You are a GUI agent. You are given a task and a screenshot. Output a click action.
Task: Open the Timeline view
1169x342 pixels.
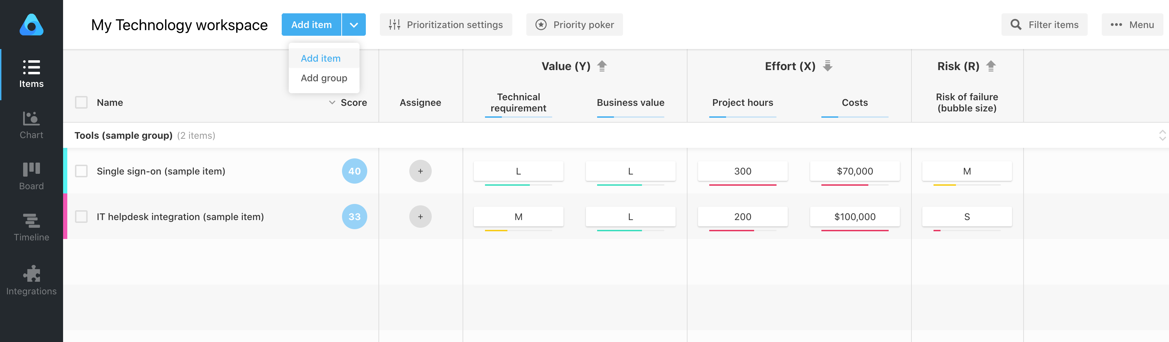coord(31,227)
